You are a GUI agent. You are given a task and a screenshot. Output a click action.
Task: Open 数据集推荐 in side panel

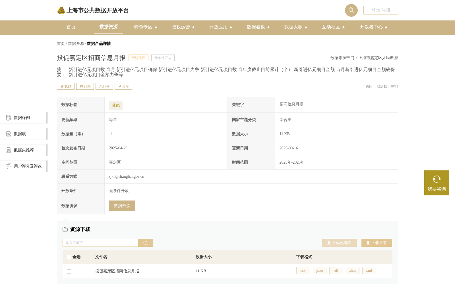24,150
